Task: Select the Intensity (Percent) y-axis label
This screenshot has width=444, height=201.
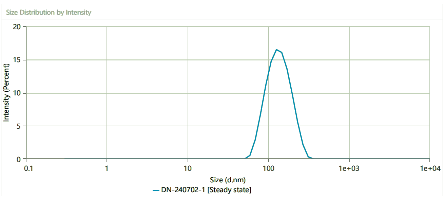Action: pyautogui.click(x=6, y=92)
